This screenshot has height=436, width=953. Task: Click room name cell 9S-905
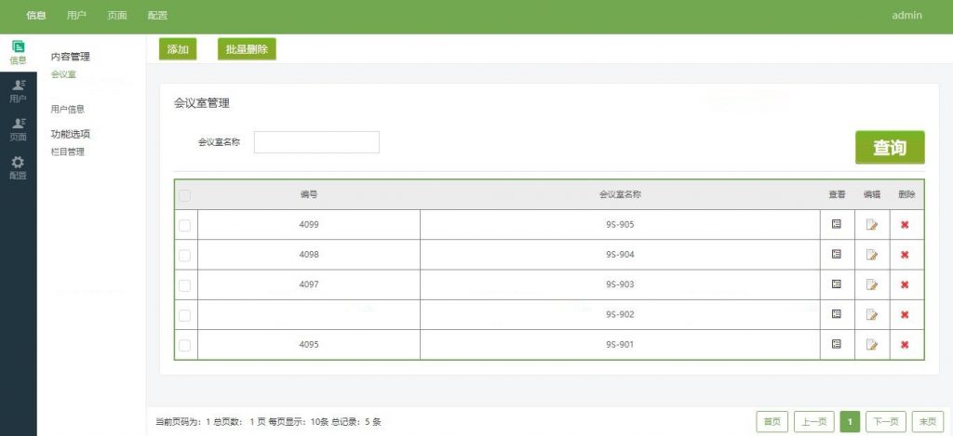pyautogui.click(x=620, y=225)
